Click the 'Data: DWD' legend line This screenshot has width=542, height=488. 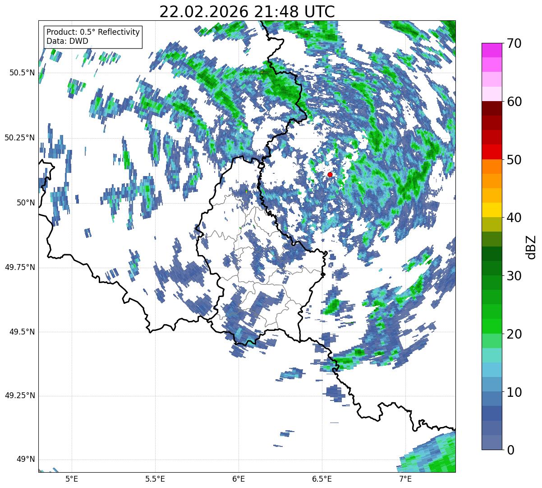(67, 41)
